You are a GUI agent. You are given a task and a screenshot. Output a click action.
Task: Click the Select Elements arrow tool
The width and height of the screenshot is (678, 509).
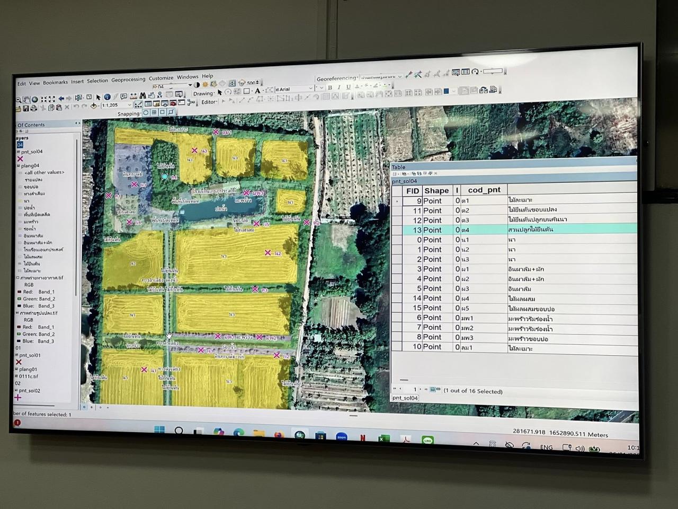(98, 98)
